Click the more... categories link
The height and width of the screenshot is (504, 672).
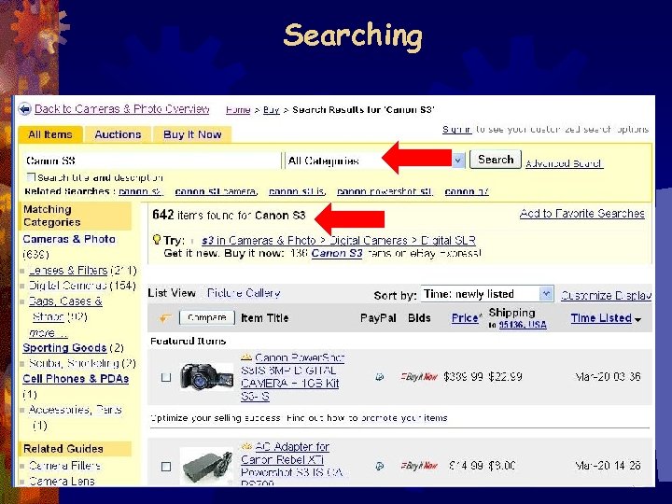(48, 332)
